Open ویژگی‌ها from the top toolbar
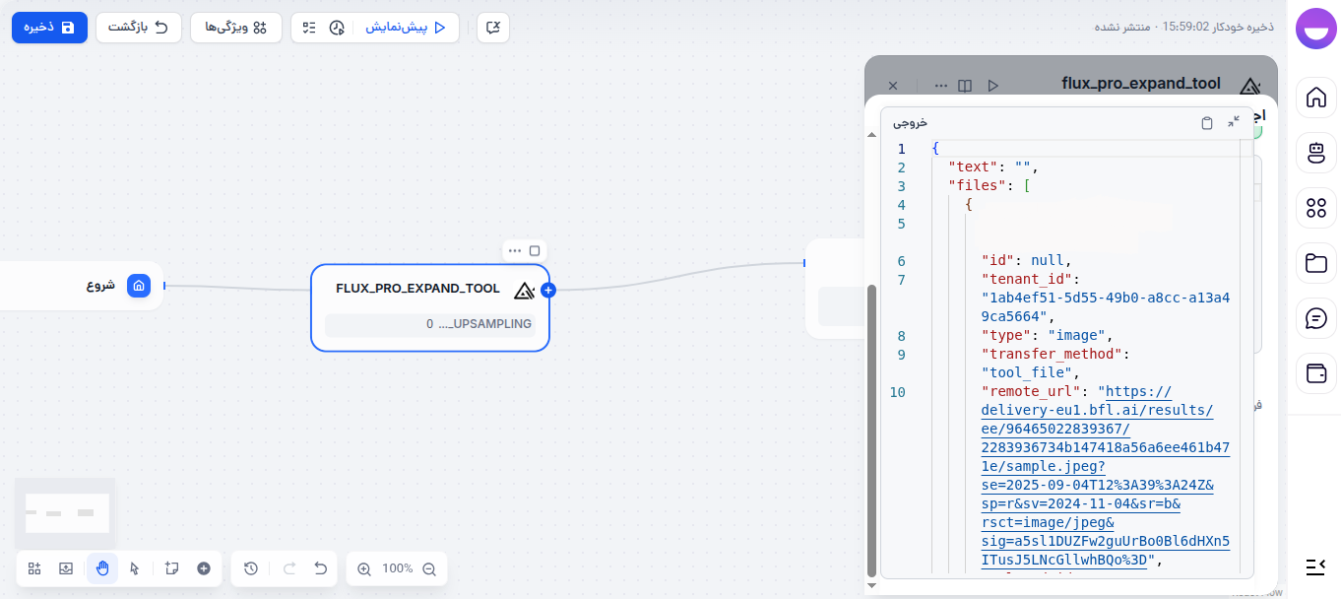Screen dimensions: 1341x599 point(235,28)
